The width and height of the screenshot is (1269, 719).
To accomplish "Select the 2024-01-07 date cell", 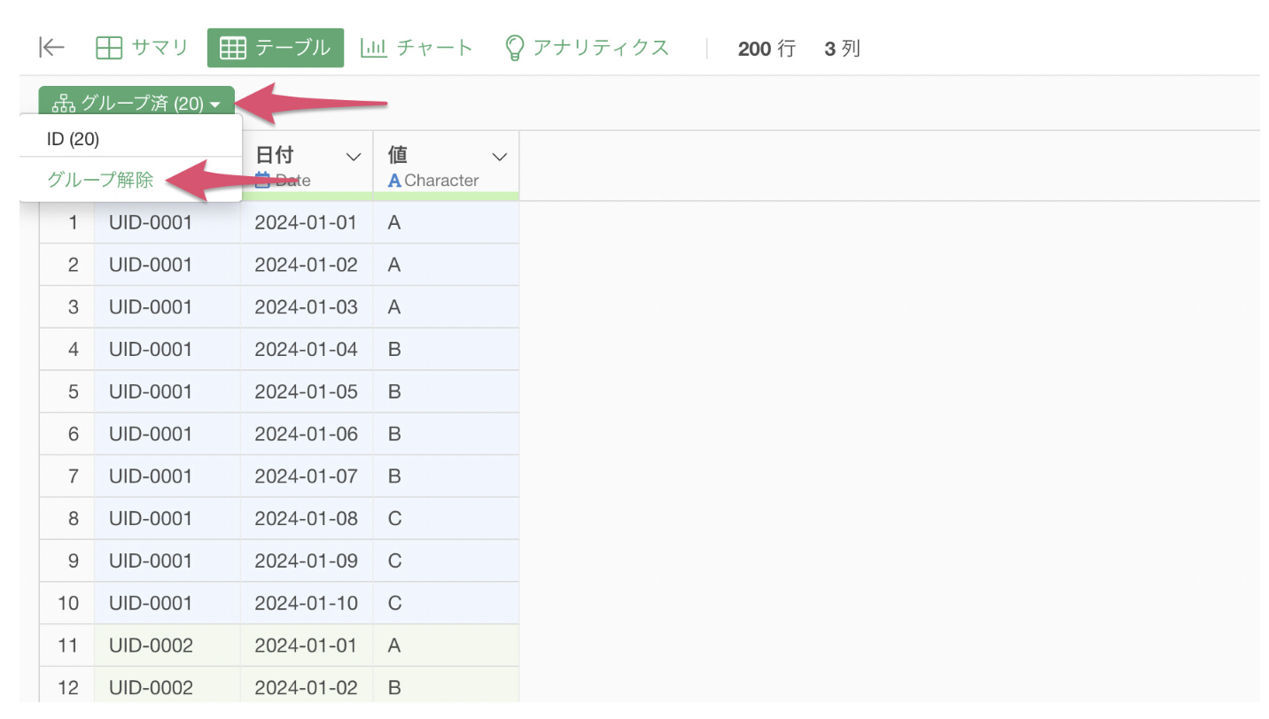I will [307, 476].
